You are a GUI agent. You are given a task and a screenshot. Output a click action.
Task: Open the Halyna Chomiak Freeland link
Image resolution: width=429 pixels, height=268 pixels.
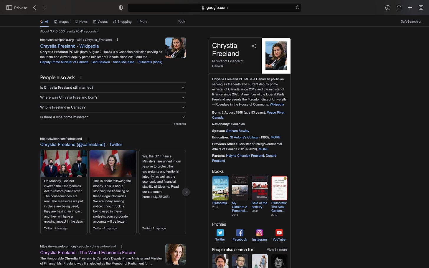click(245, 156)
